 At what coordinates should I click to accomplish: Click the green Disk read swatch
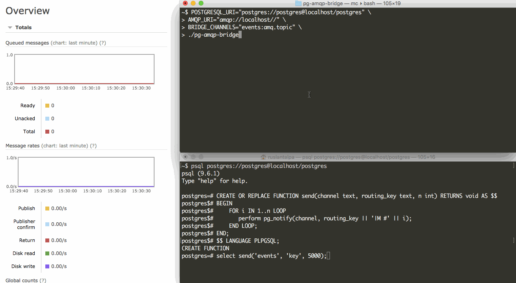[47, 253]
